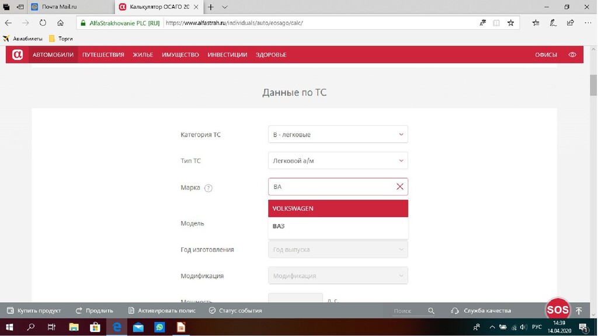The height and width of the screenshot is (336, 598).
Task: Clear Марка field with red X
Action: click(x=399, y=187)
